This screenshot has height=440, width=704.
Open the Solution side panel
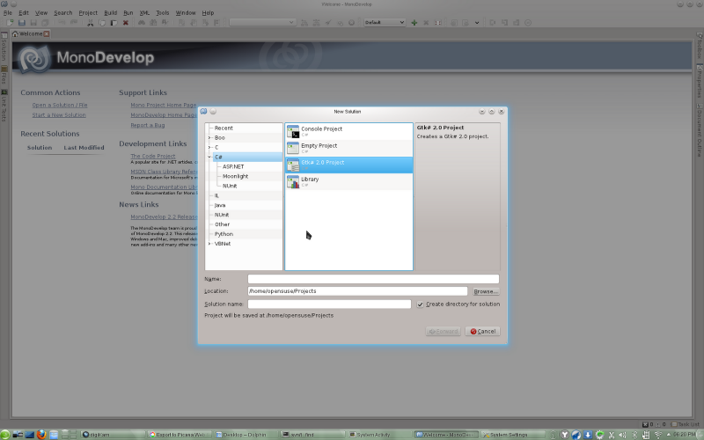(x=4, y=48)
